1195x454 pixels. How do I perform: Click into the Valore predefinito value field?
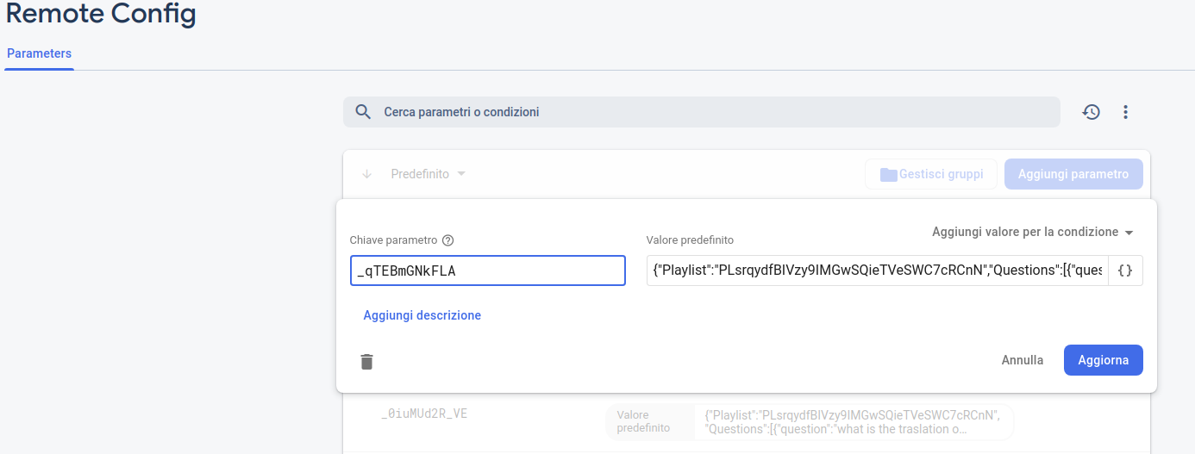(x=876, y=271)
